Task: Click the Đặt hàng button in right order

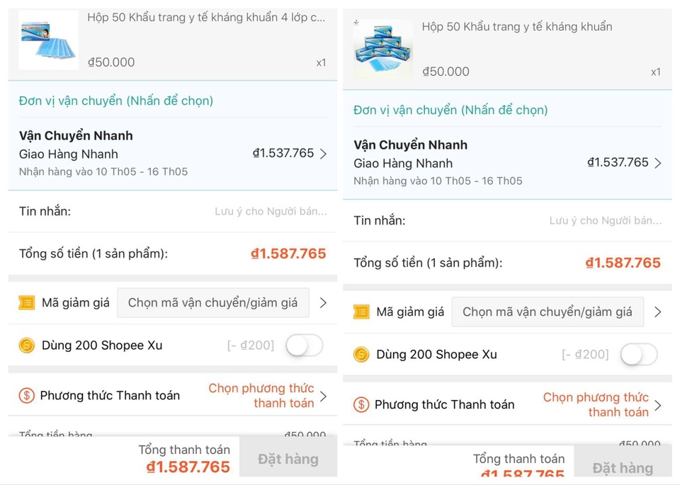Action: click(623, 468)
